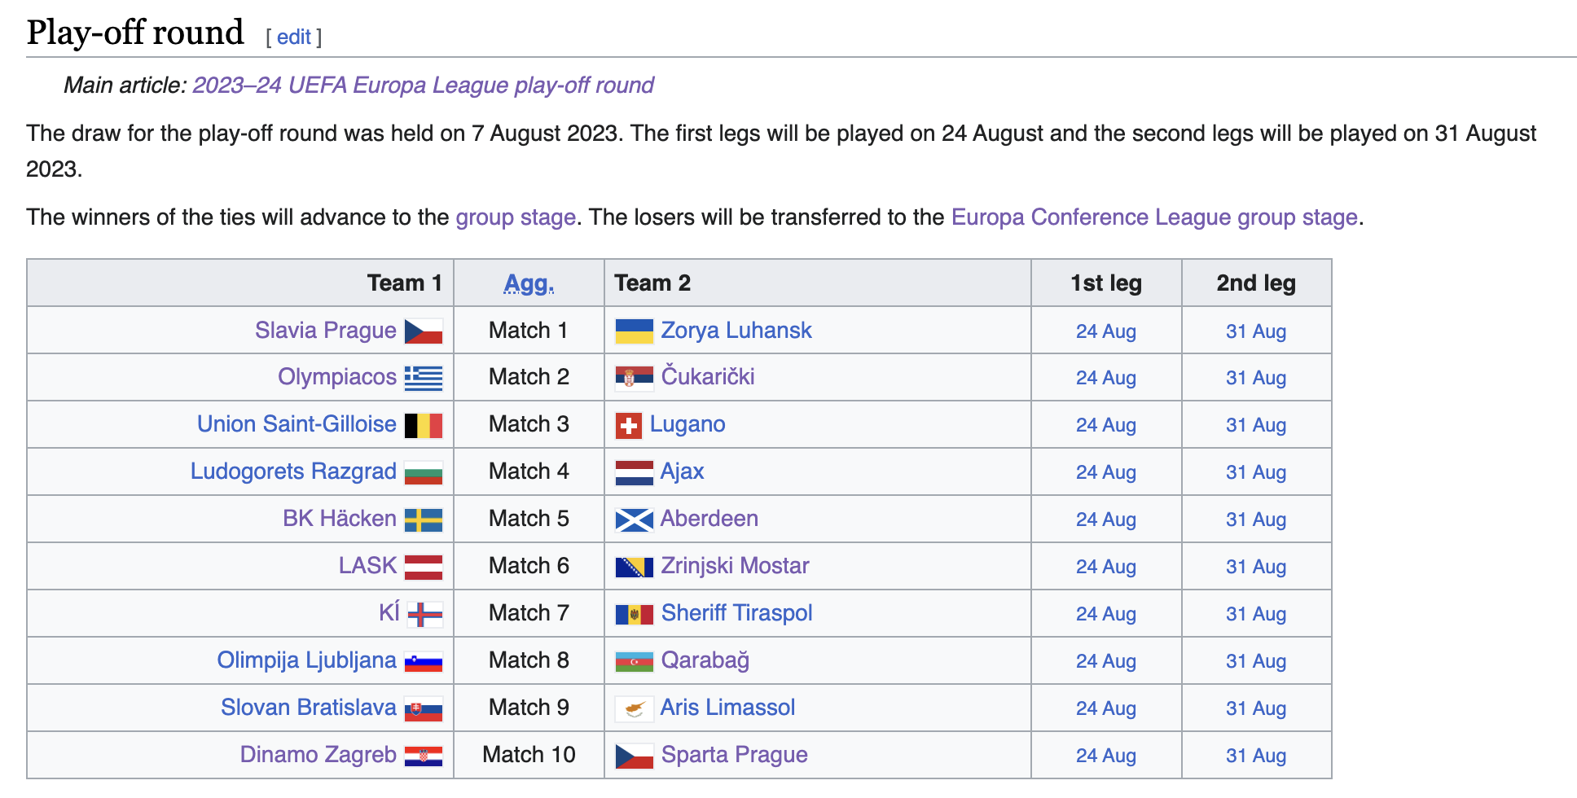
Task: Follow the group stage link
Action: [516, 217]
